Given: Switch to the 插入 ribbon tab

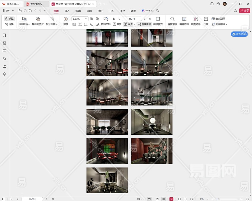Looking at the screenshot, I should [67, 11].
